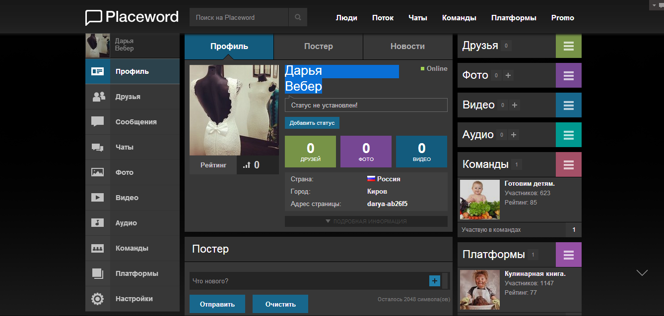Click the Placeword logo

(132, 17)
